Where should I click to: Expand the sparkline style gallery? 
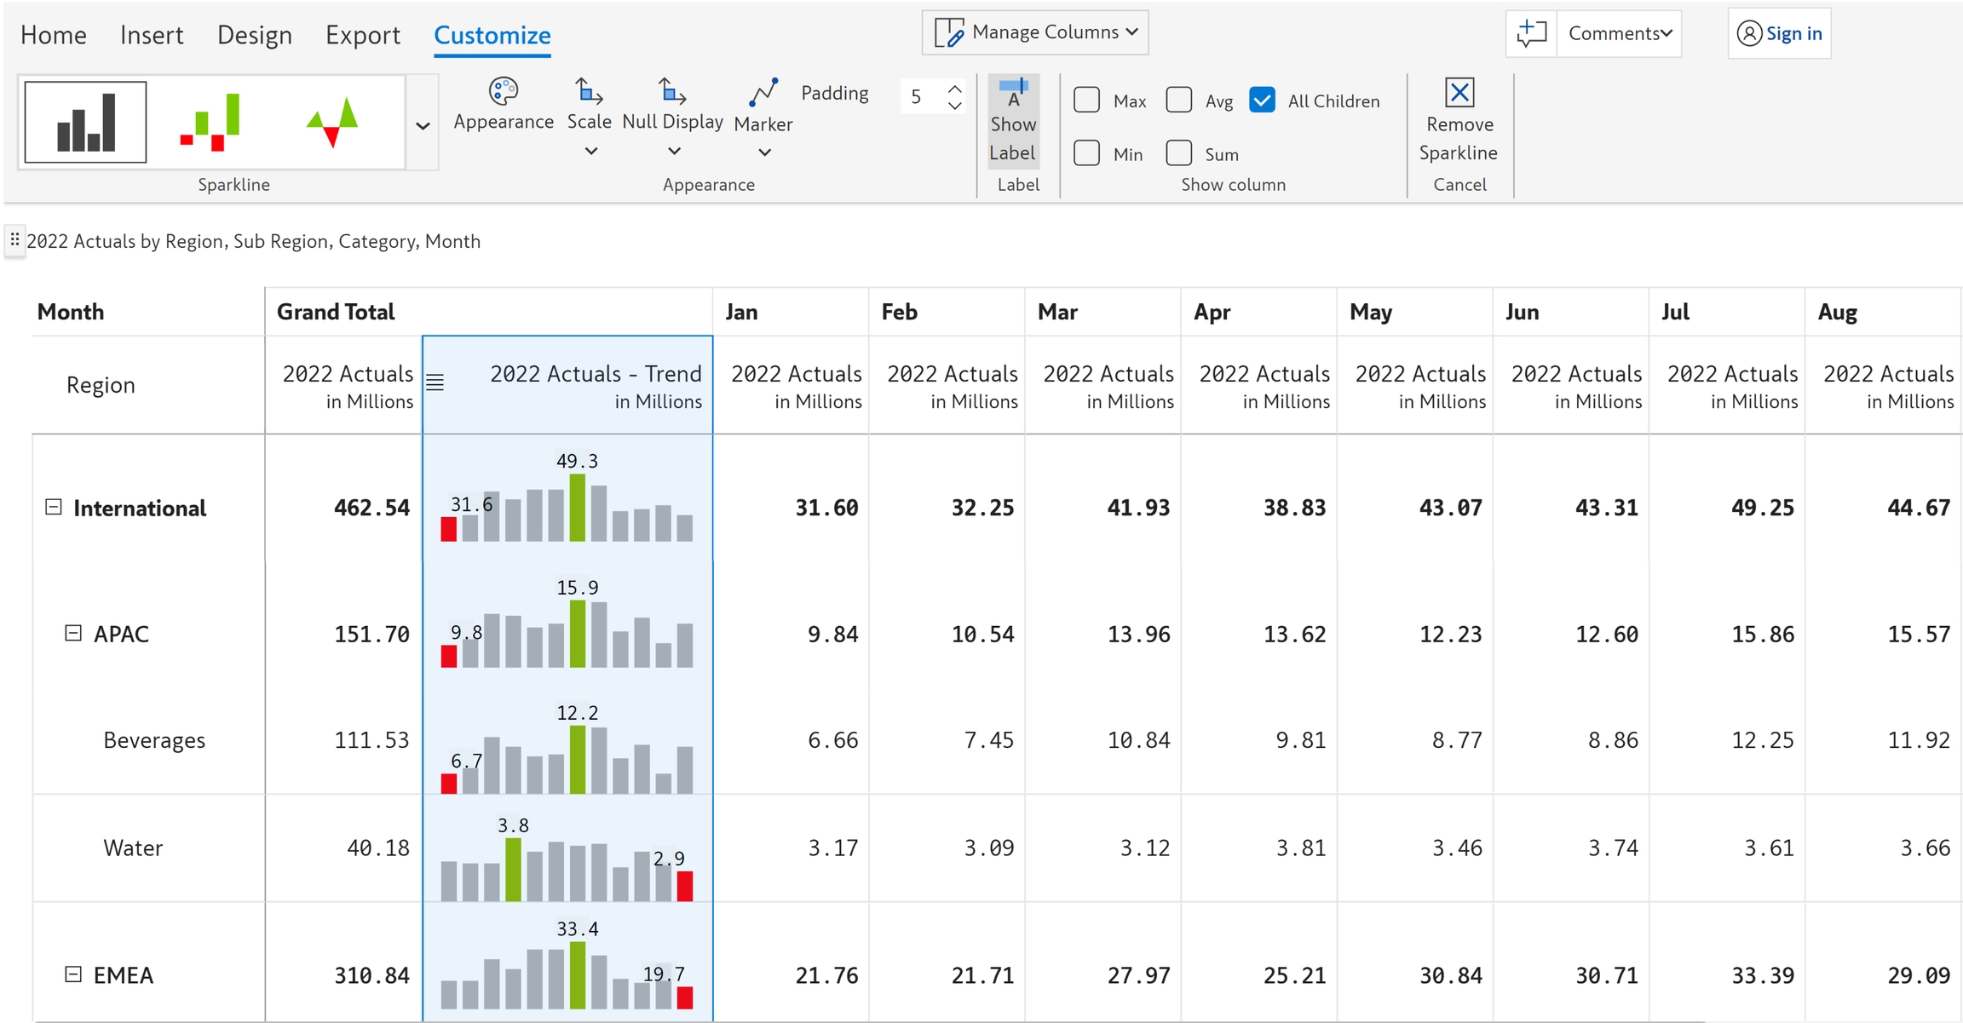tap(423, 126)
